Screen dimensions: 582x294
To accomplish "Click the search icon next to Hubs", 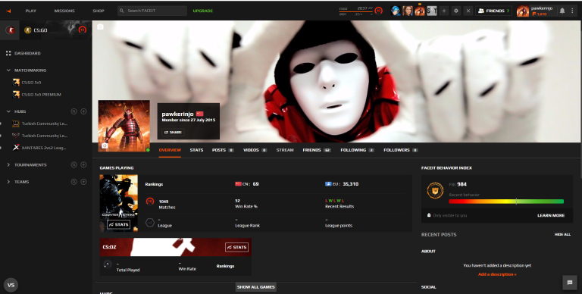I will 74,111.
